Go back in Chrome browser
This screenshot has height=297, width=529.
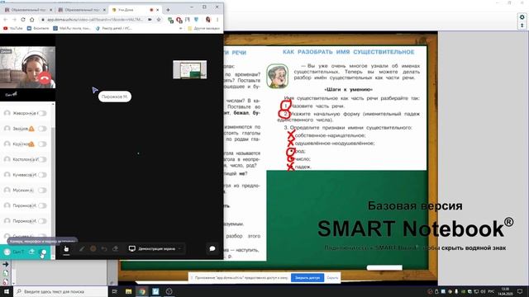[6, 20]
